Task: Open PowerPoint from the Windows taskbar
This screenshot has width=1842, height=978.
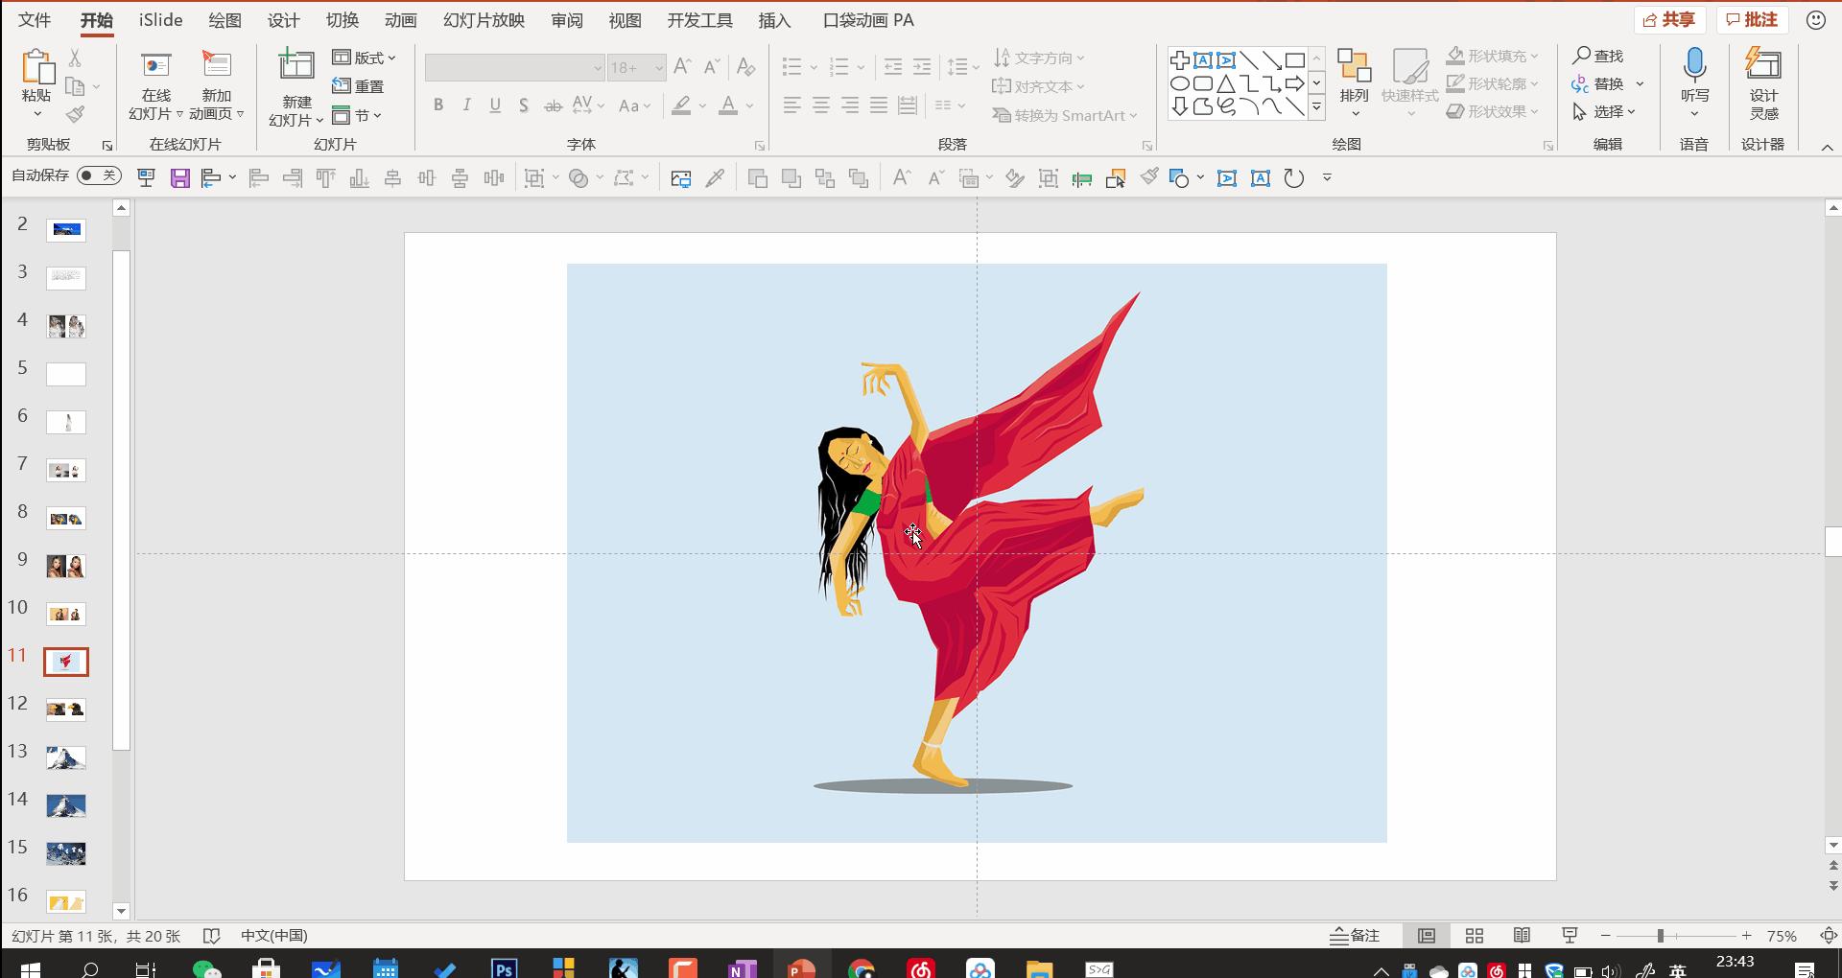Action: point(799,968)
